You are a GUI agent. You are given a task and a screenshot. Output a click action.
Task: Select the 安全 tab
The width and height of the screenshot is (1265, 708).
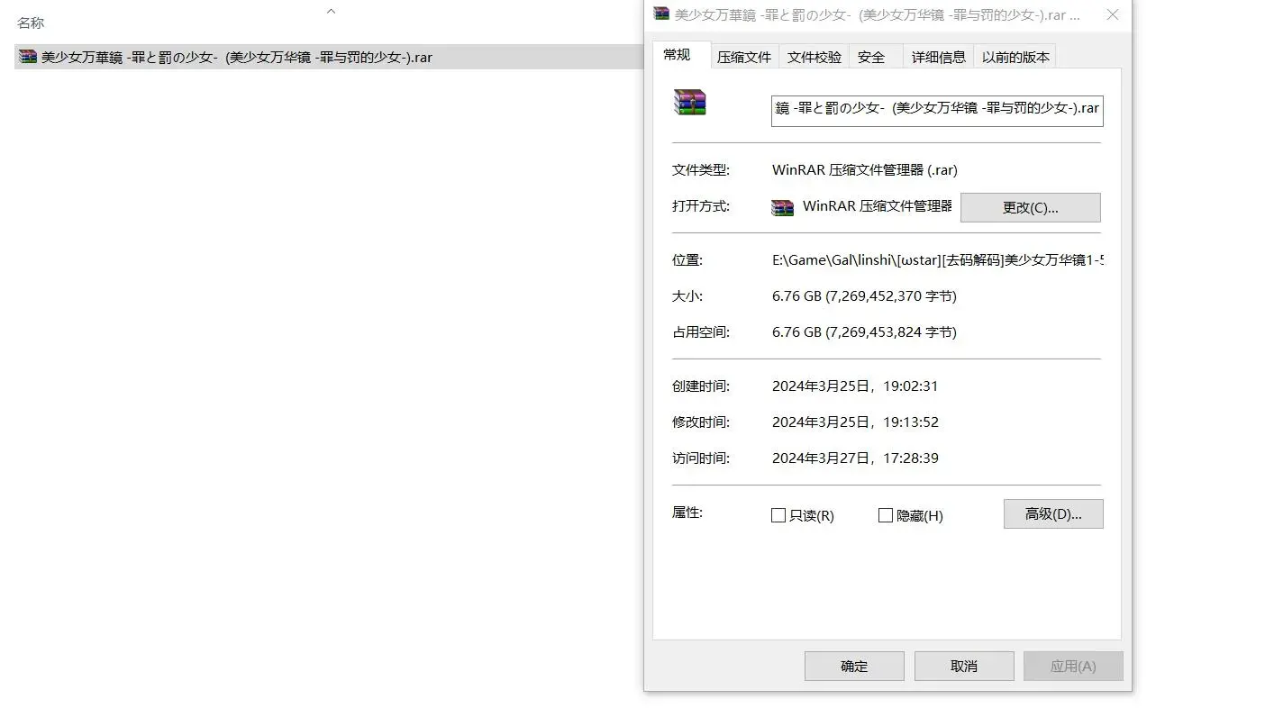point(871,57)
